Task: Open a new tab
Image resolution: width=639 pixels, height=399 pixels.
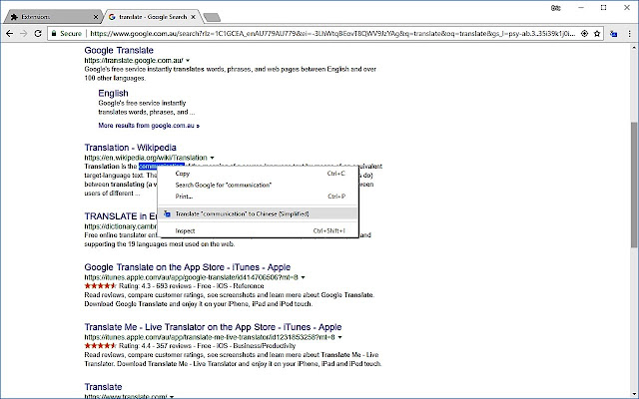Action: [x=212, y=17]
